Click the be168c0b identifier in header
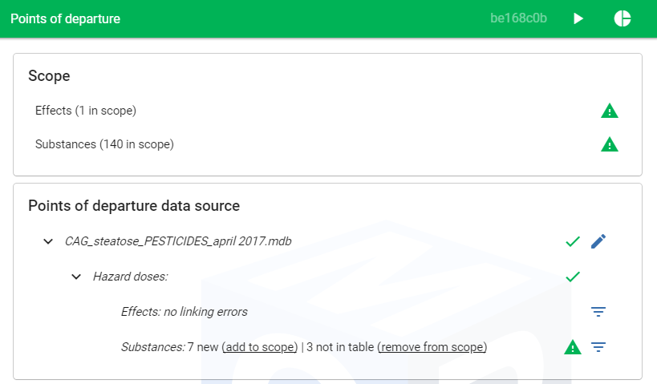The image size is (657, 384). [x=518, y=18]
